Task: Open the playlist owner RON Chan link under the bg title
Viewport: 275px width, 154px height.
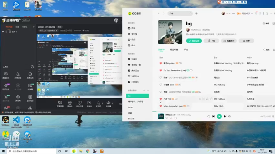Action: point(196,30)
